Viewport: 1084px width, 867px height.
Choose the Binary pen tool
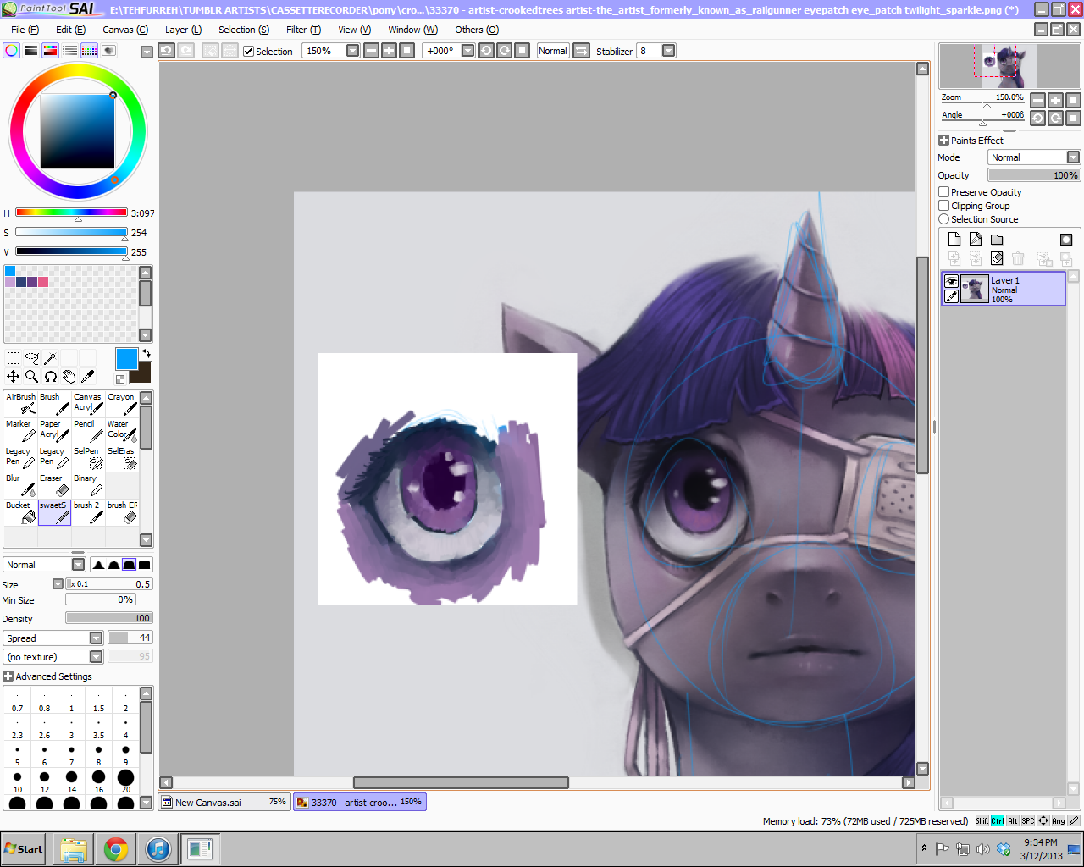coord(88,484)
